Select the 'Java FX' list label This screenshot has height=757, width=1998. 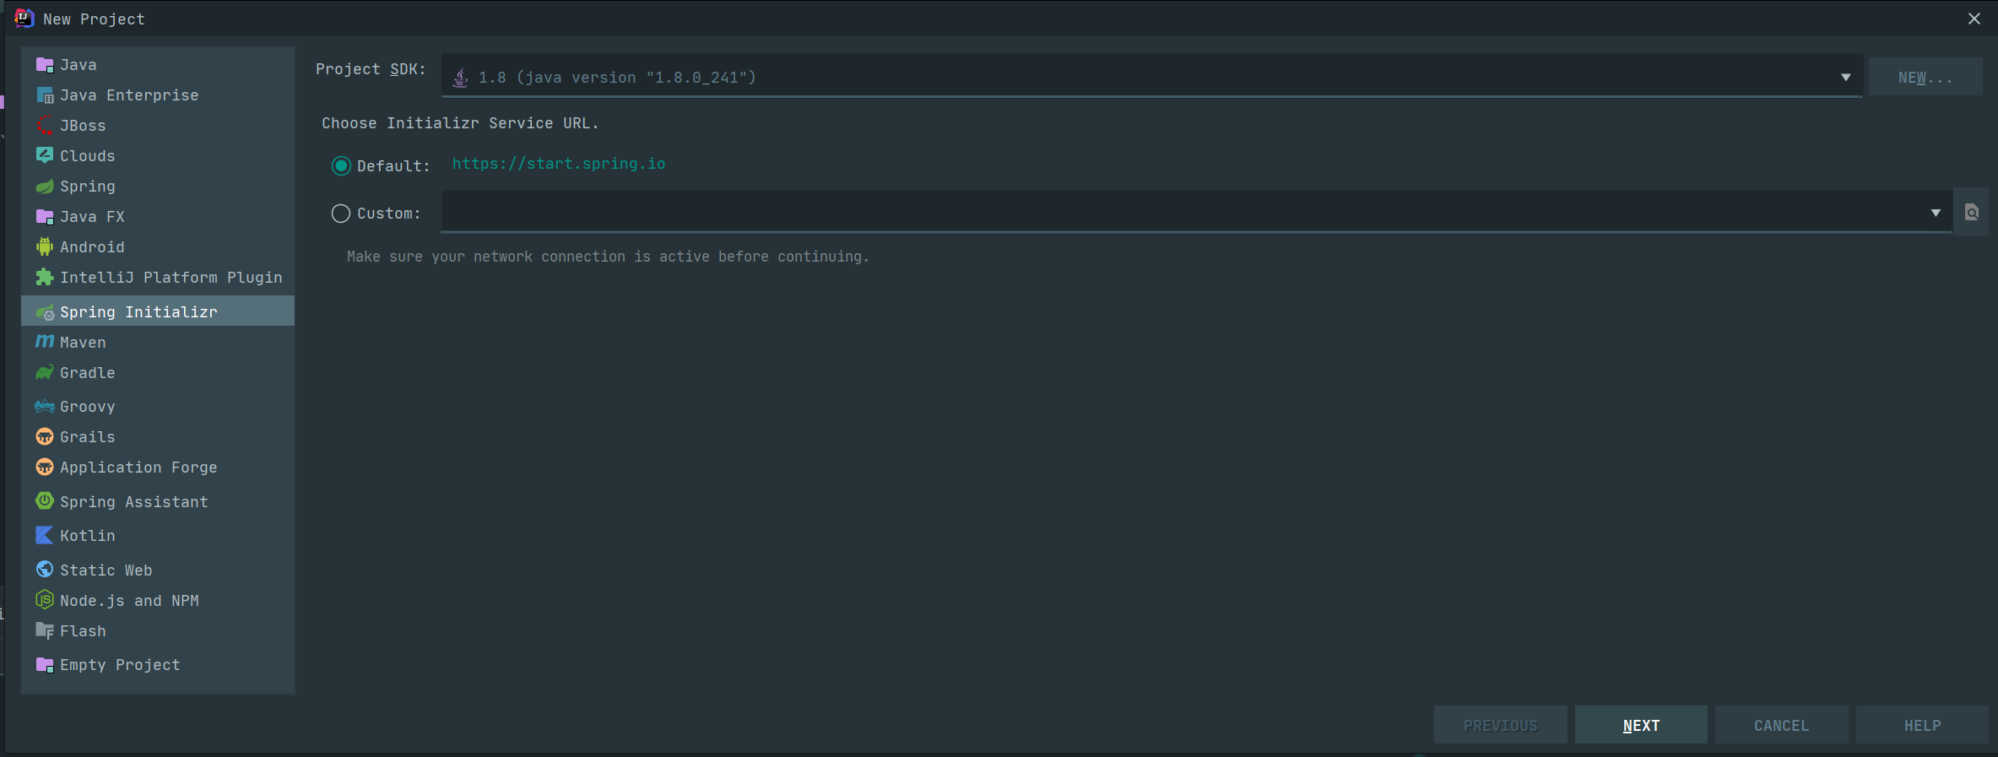click(92, 217)
